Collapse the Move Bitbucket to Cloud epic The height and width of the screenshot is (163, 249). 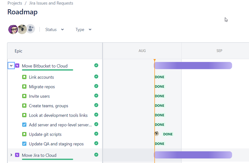11,65
